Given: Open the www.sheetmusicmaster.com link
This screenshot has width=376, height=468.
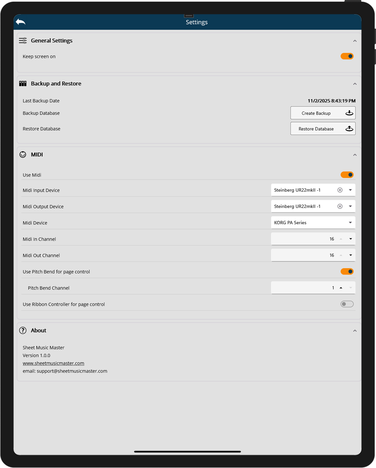Looking at the screenshot, I should (53, 363).
